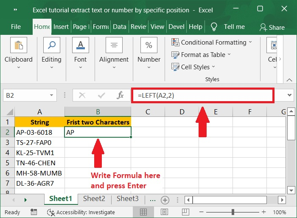The height and width of the screenshot is (218, 297).
Task: Open the Sheet2 tab
Action: click(94, 198)
